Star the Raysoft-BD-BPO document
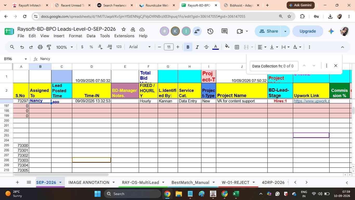Viewport: 355px width, 200px height. click(x=124, y=29)
